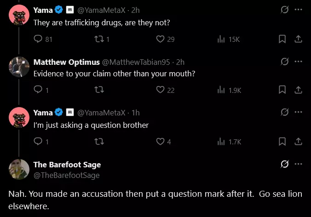The image size is (311, 217).
Task: Click The Barefoot Sage's avatar photo
Action: click(x=19, y=169)
